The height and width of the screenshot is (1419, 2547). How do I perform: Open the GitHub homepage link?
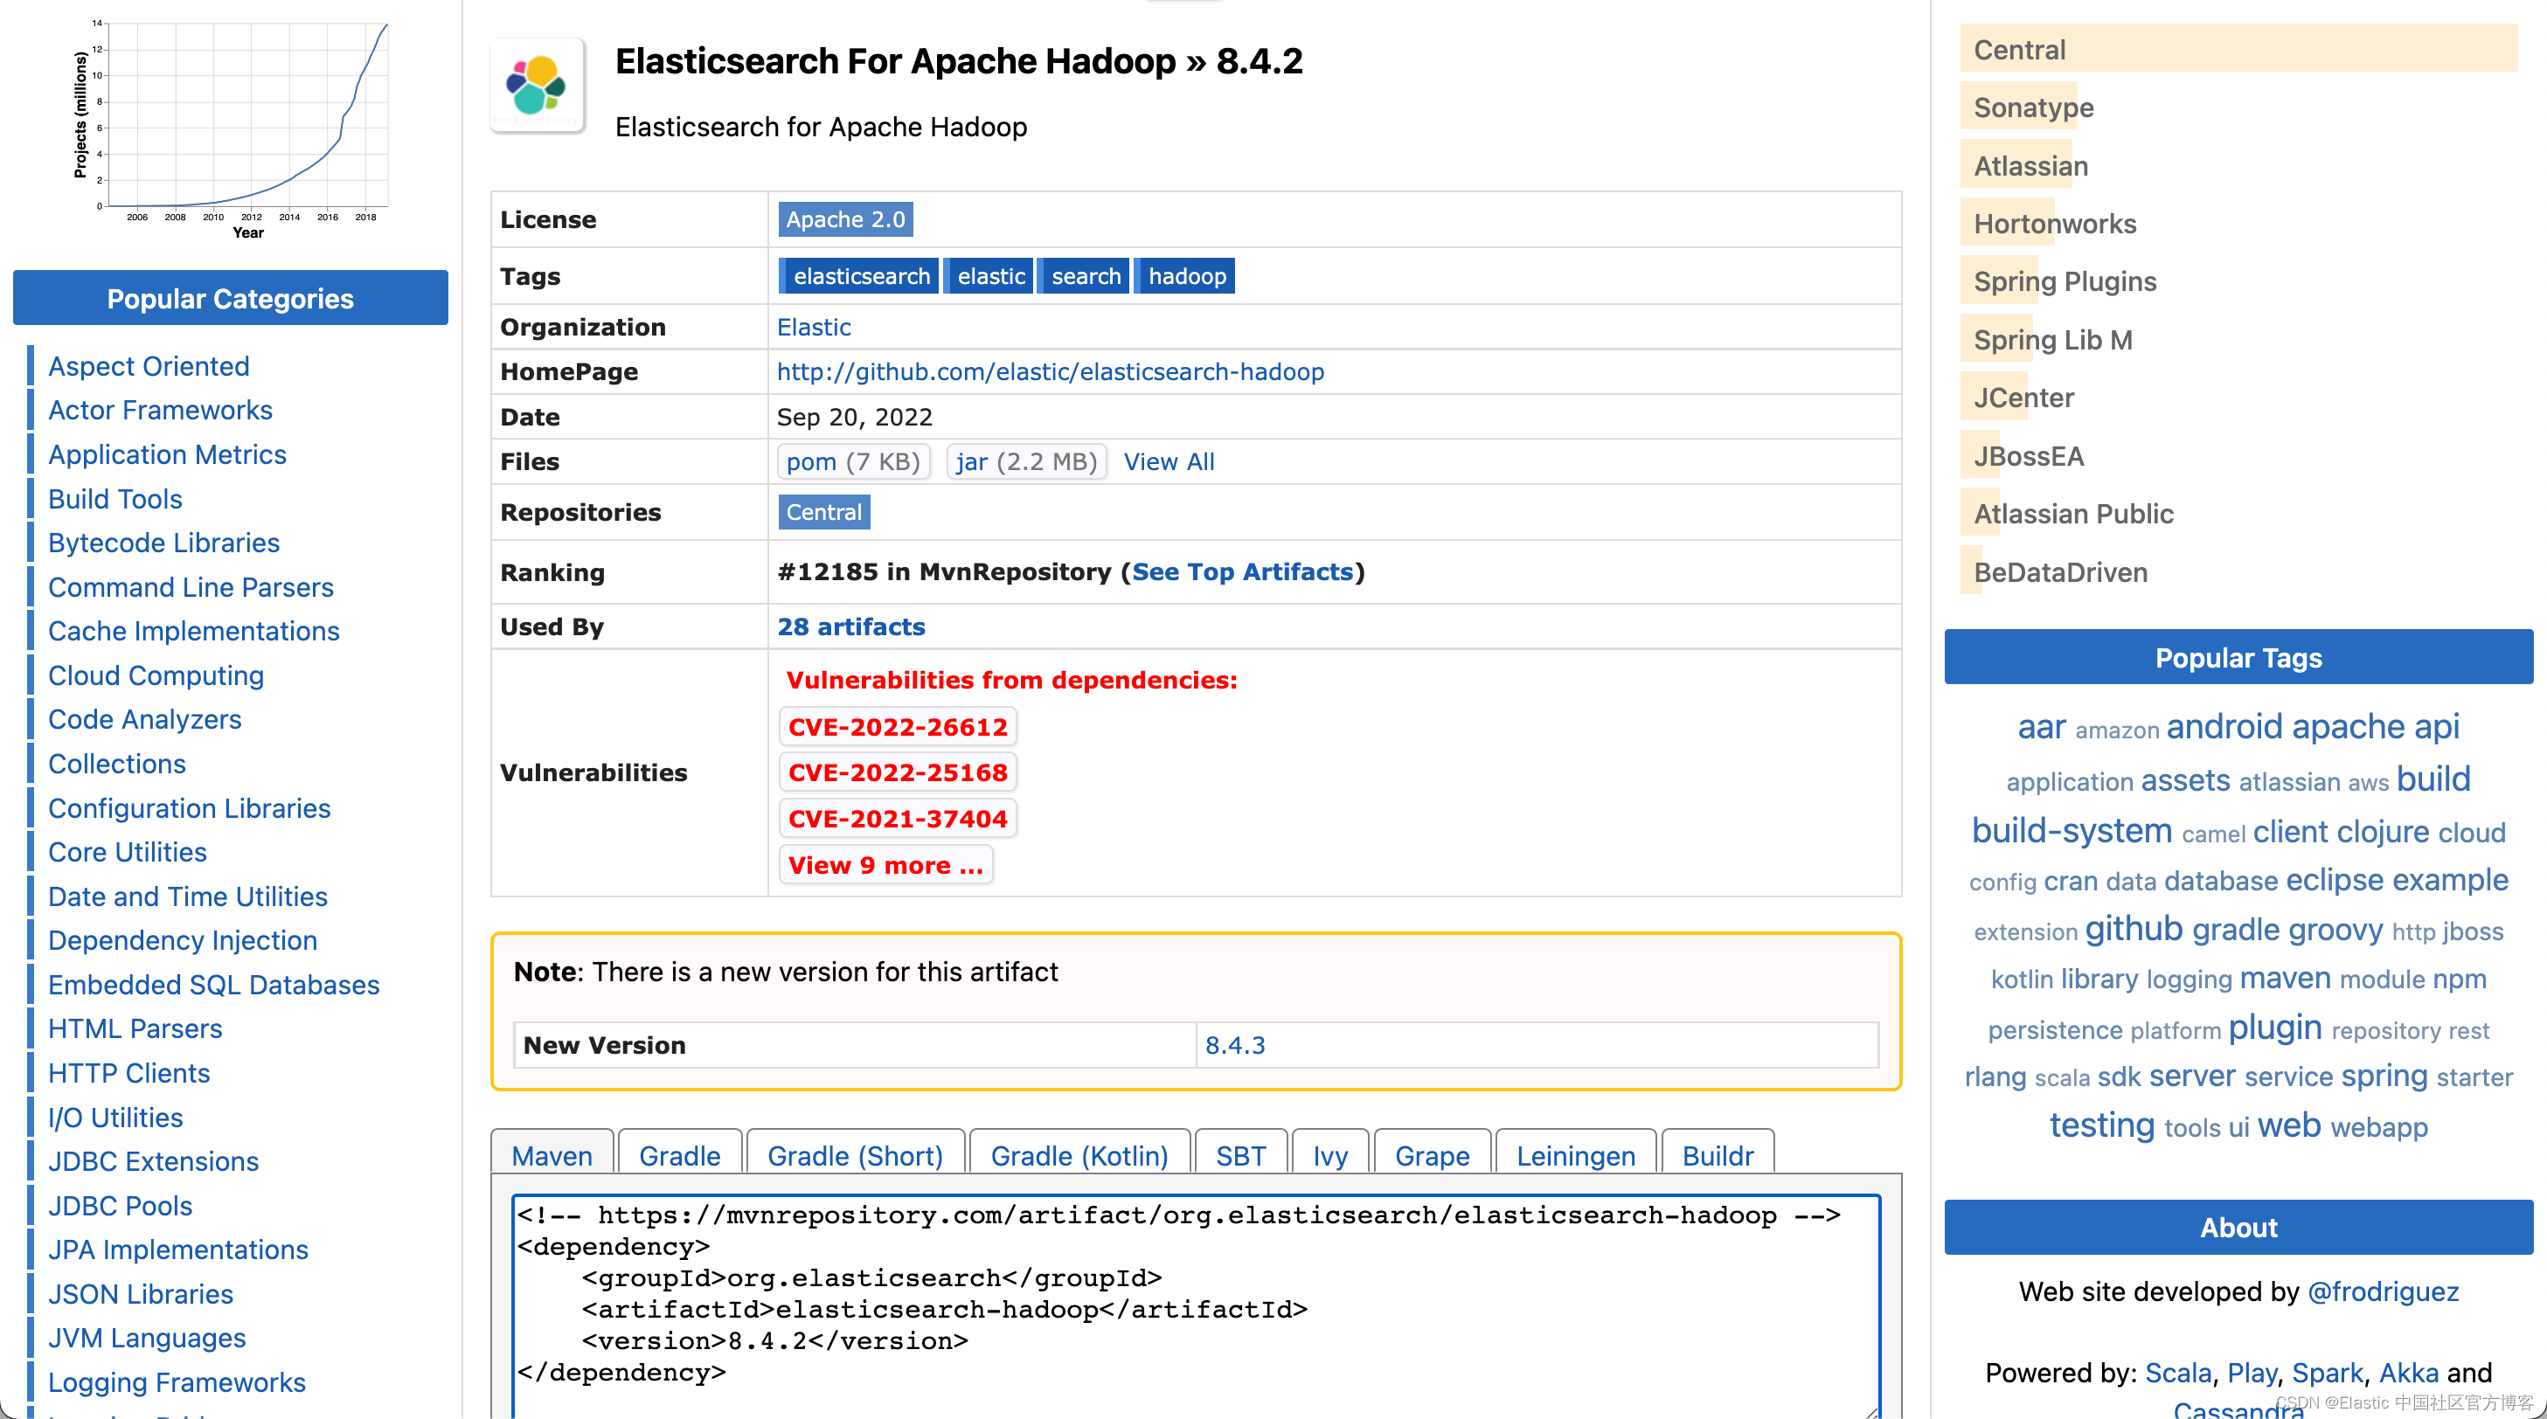(1049, 371)
